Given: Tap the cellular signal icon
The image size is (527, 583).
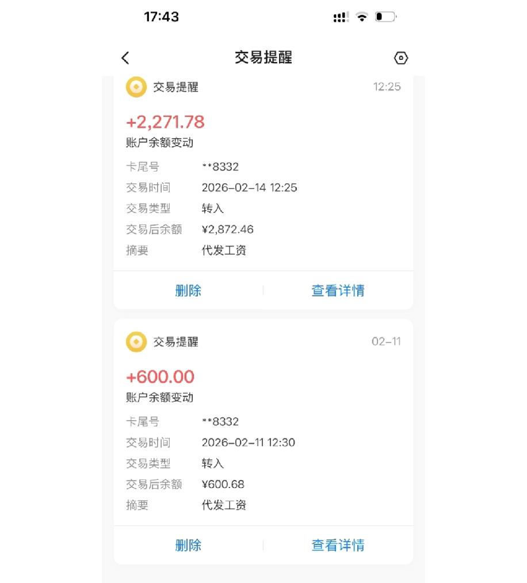Looking at the screenshot, I should click(x=341, y=17).
